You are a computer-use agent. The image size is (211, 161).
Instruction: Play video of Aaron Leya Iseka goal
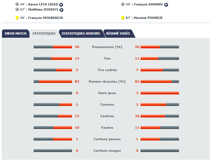[x=61, y=5]
